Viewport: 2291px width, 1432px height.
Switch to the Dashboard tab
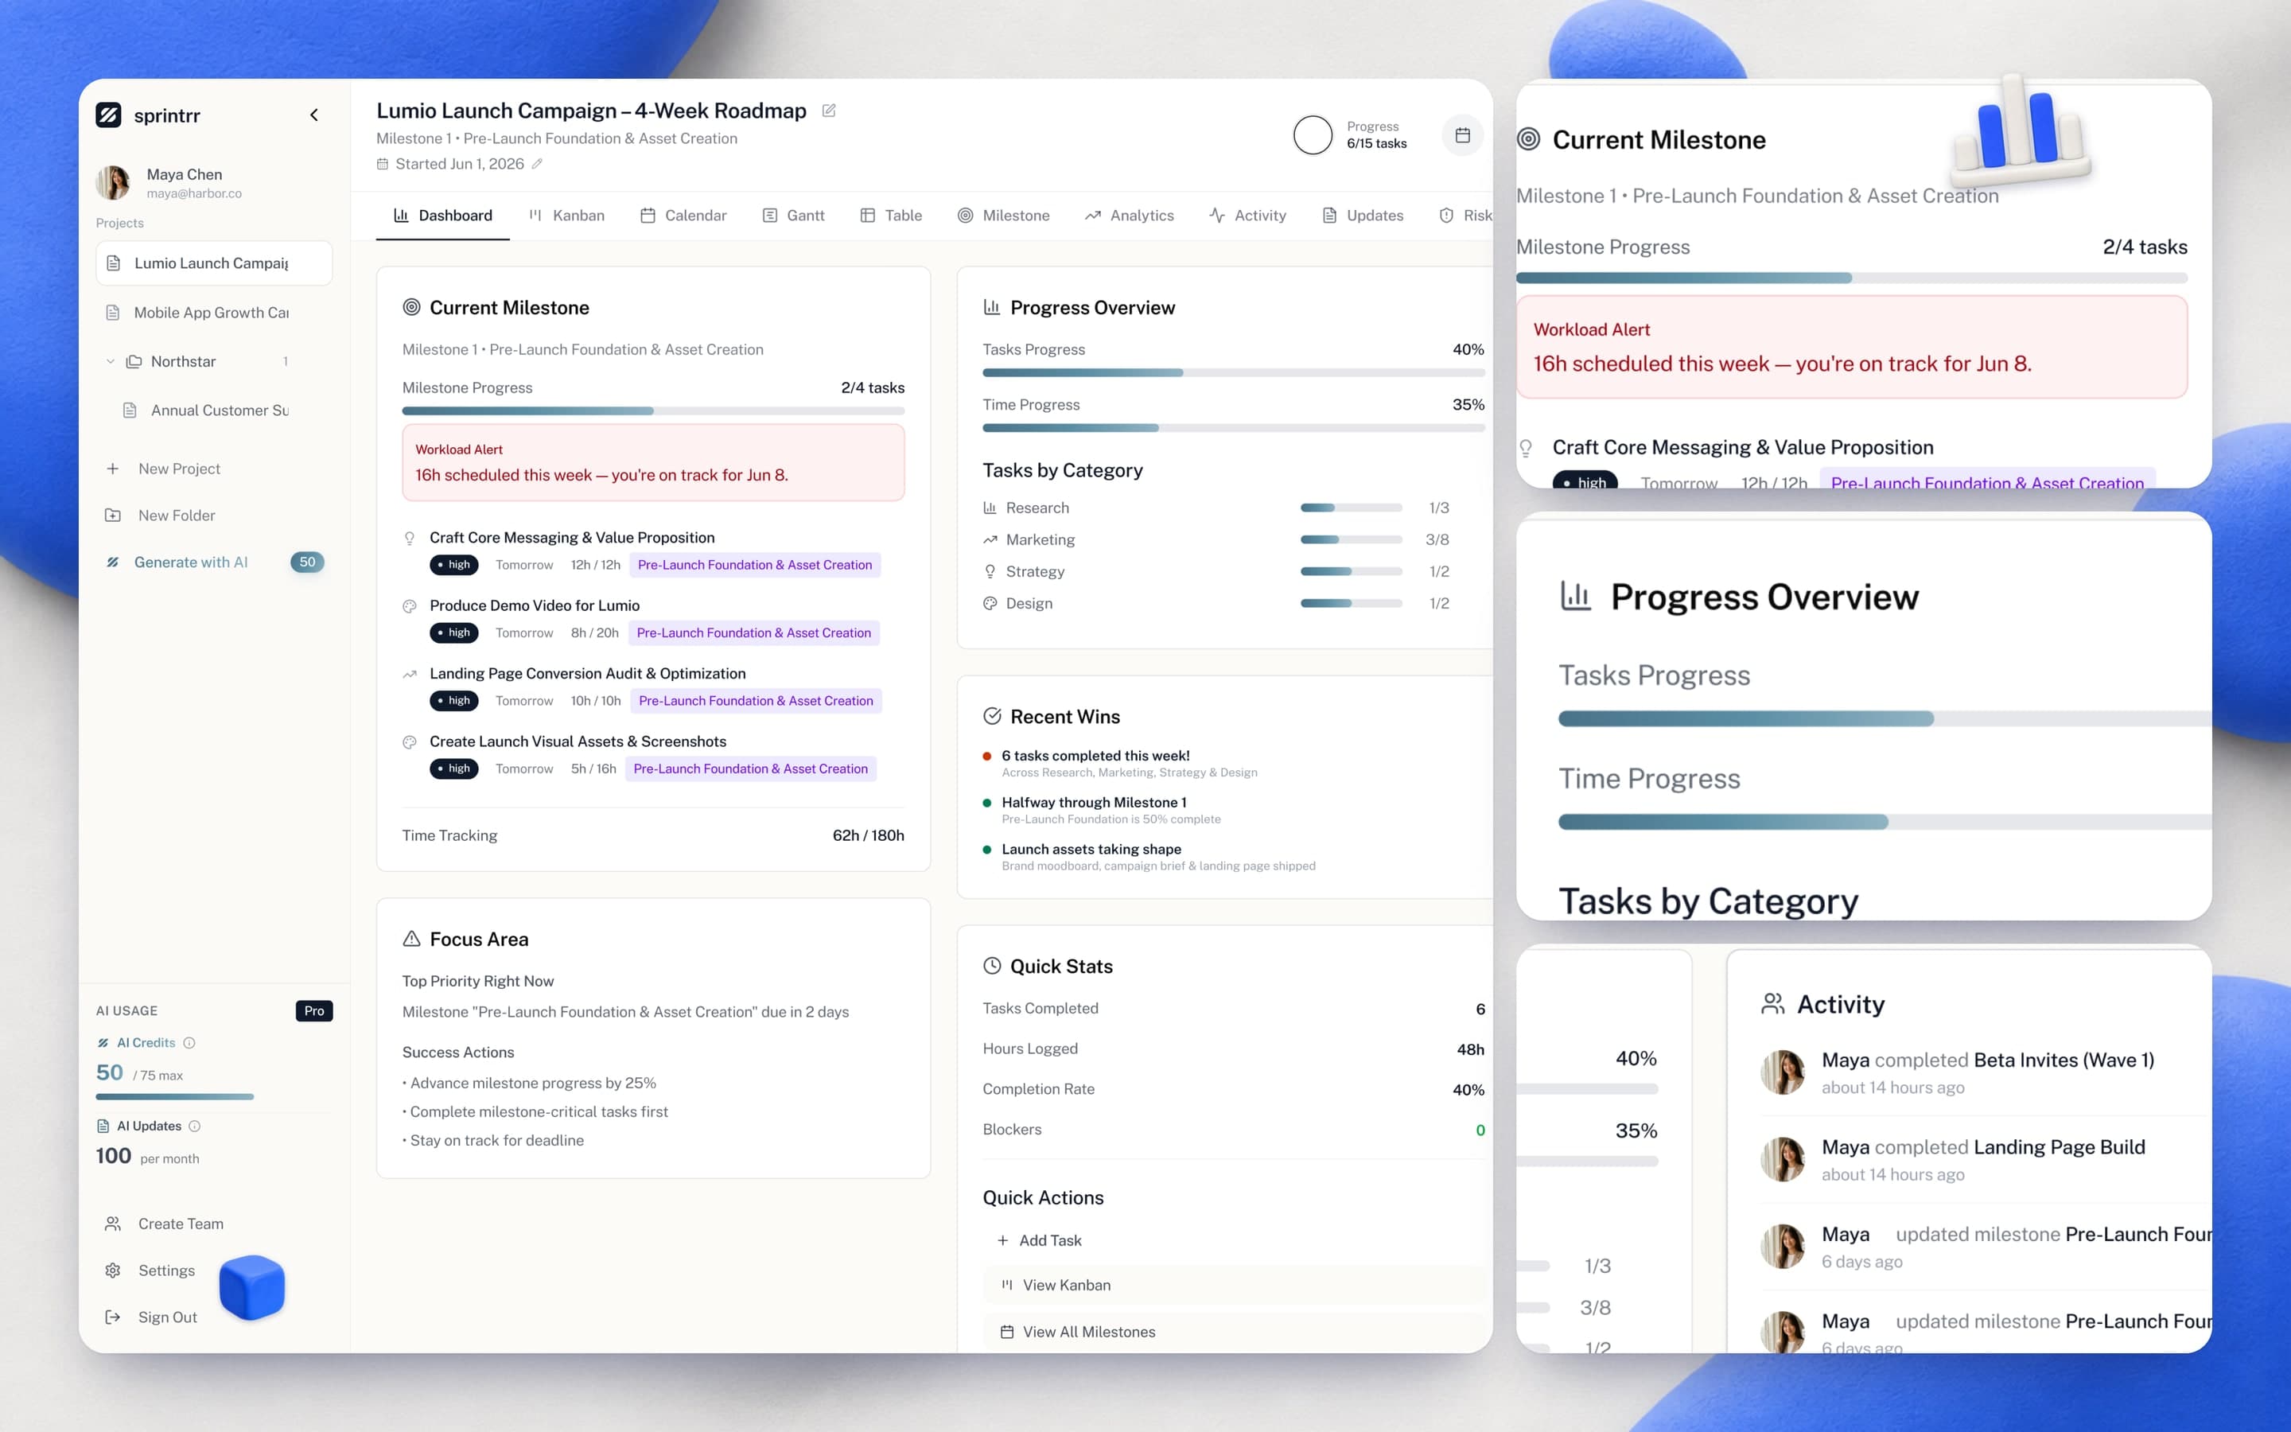click(x=443, y=215)
